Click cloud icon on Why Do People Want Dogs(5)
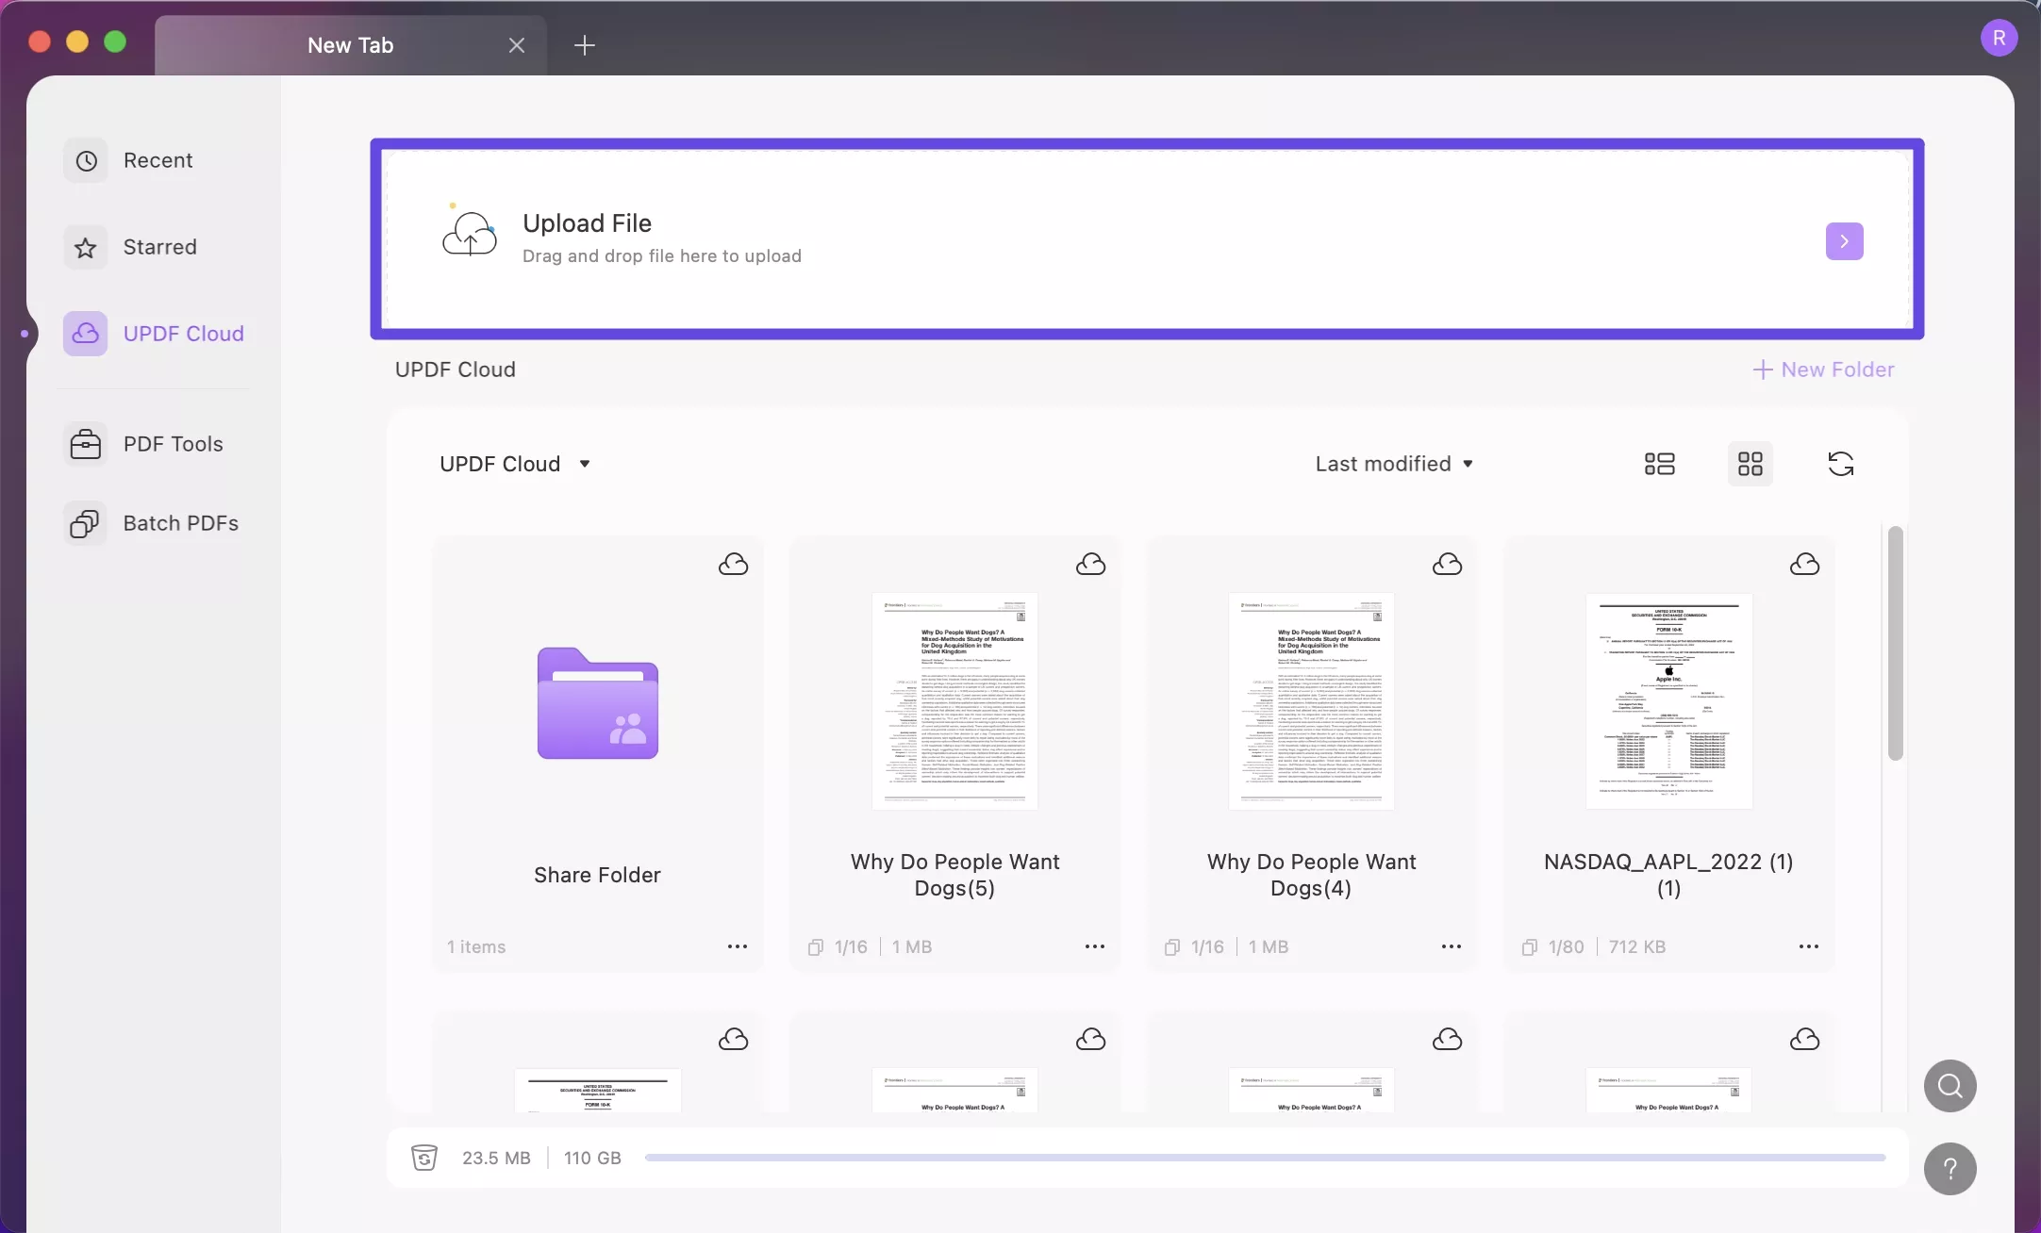Viewport: 2041px width, 1233px height. [1090, 564]
